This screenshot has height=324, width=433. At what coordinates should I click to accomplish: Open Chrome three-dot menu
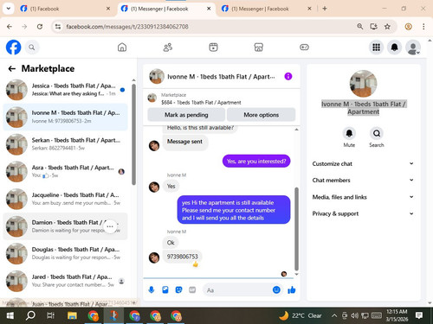tap(423, 27)
